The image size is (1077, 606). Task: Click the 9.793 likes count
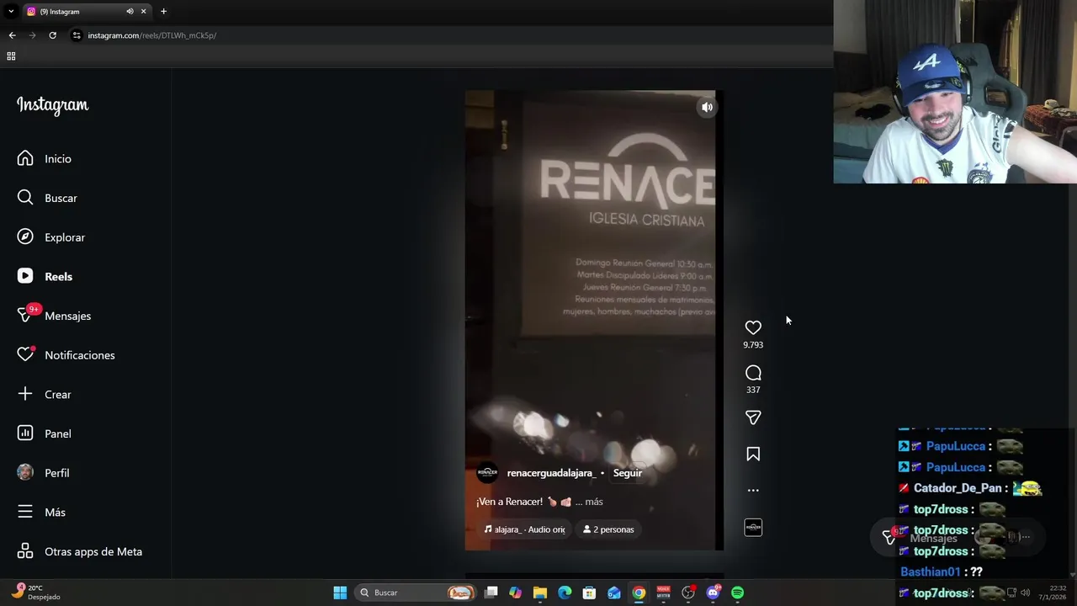click(x=753, y=345)
